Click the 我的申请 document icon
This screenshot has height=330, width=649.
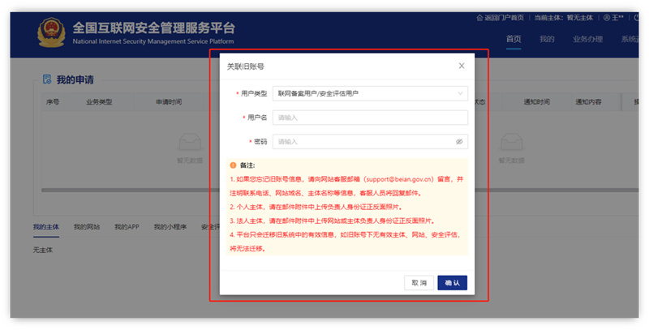[x=48, y=79]
